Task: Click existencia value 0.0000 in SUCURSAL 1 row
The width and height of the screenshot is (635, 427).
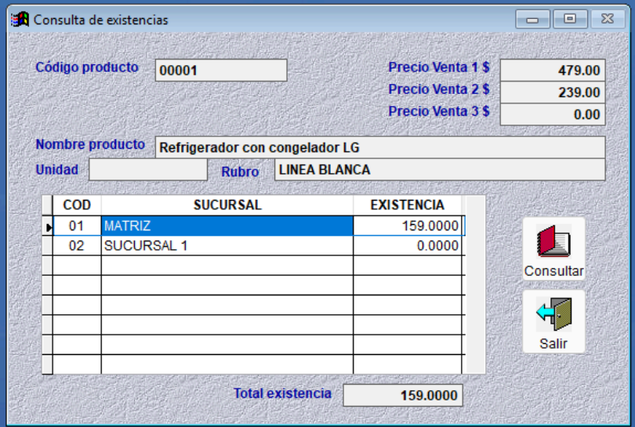Action: click(408, 246)
